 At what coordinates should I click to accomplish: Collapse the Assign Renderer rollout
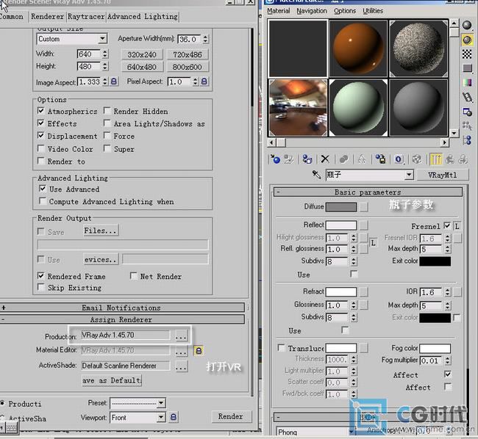tap(121, 319)
